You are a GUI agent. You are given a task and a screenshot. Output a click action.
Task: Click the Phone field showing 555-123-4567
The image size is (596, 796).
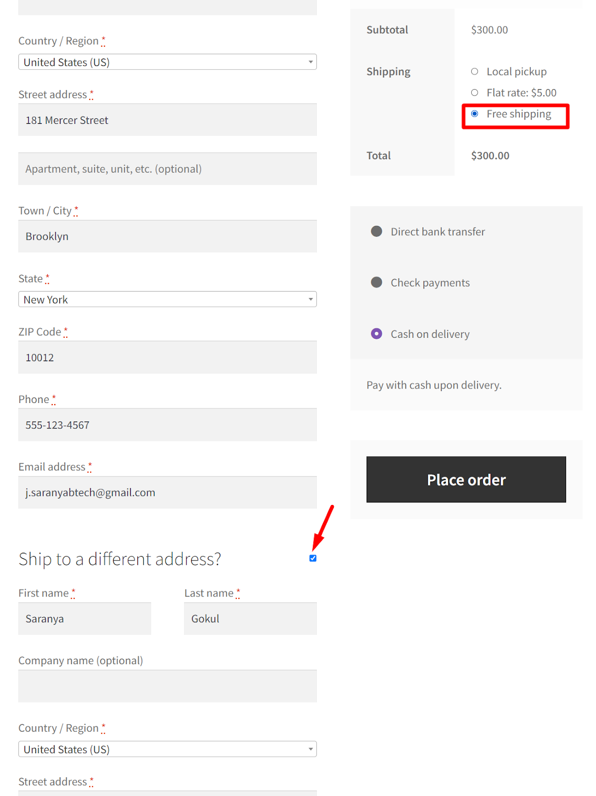pos(167,424)
